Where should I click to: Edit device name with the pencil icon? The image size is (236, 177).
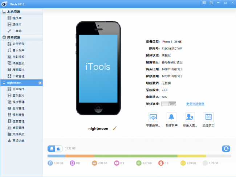coord(115,128)
